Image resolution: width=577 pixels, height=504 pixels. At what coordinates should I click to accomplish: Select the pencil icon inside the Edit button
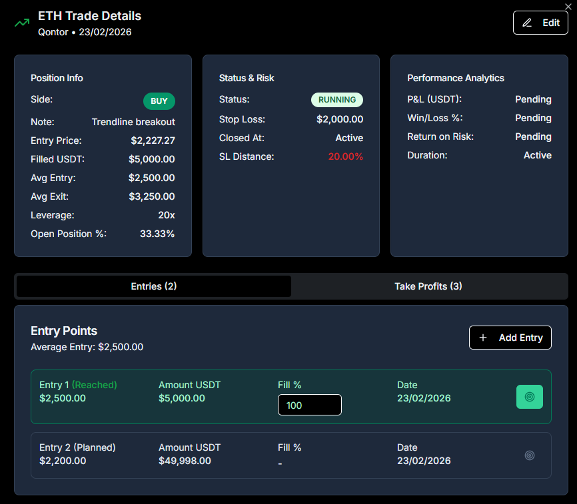528,22
